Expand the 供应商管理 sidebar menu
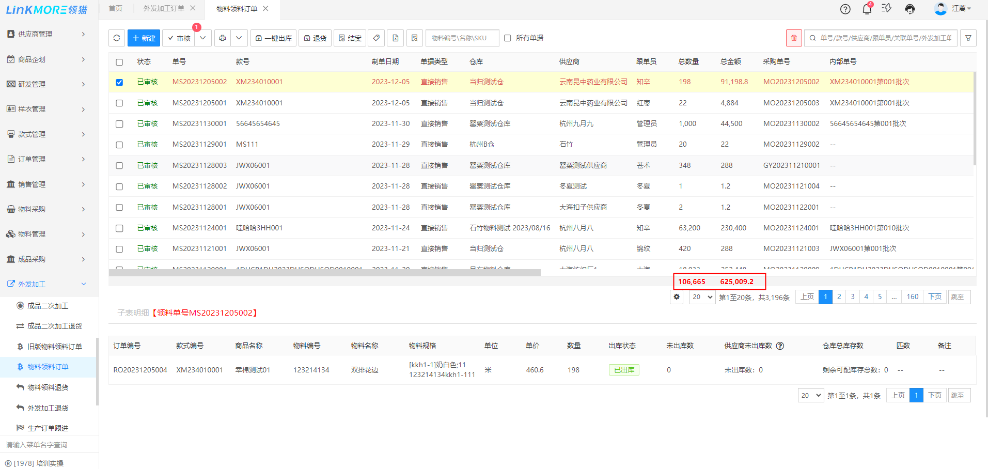The height and width of the screenshot is (469, 988). pyautogui.click(x=46, y=34)
